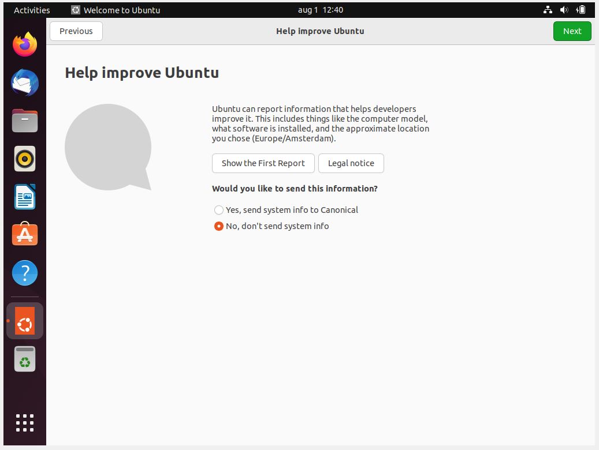Open Firefox from the dock
Viewport: 599px width, 450px height.
(x=25, y=44)
